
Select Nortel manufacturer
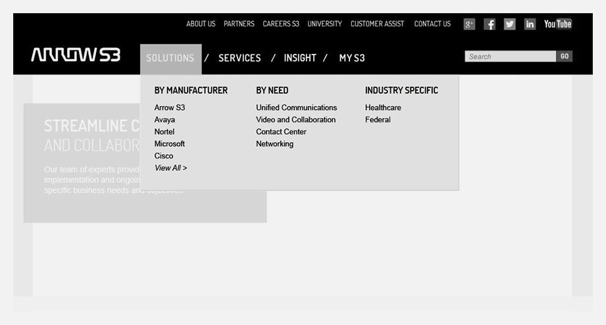[164, 132]
